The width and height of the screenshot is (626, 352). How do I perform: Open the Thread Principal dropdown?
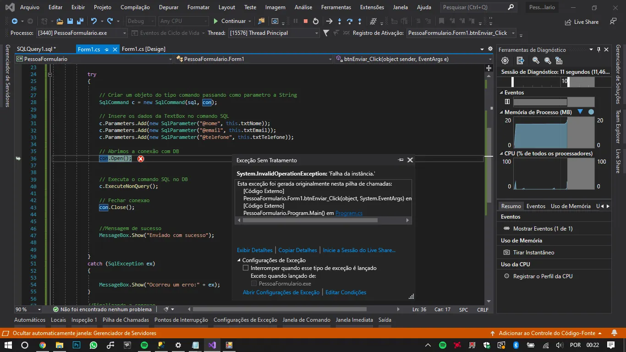click(x=316, y=33)
